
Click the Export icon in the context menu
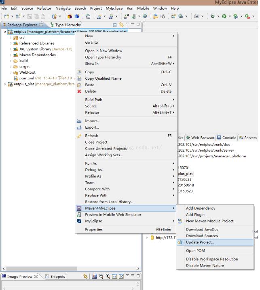[79, 127]
